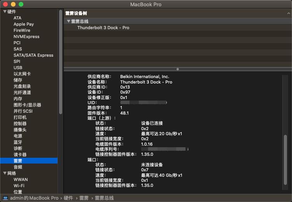Open the 摄像头 camera entry
This screenshot has height=202, width=292.
[20, 130]
